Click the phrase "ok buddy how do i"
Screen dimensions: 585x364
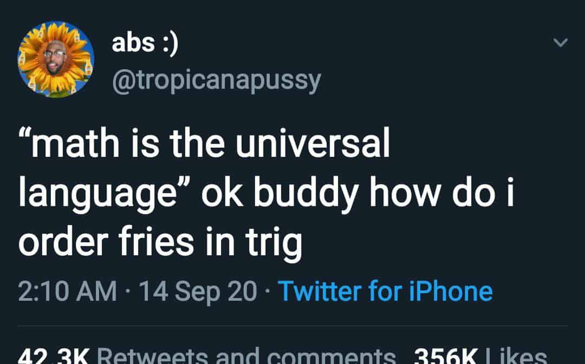pyautogui.click(x=356, y=194)
